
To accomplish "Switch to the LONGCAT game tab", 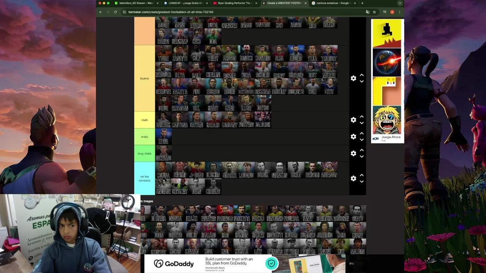I will pyautogui.click(x=185, y=3).
